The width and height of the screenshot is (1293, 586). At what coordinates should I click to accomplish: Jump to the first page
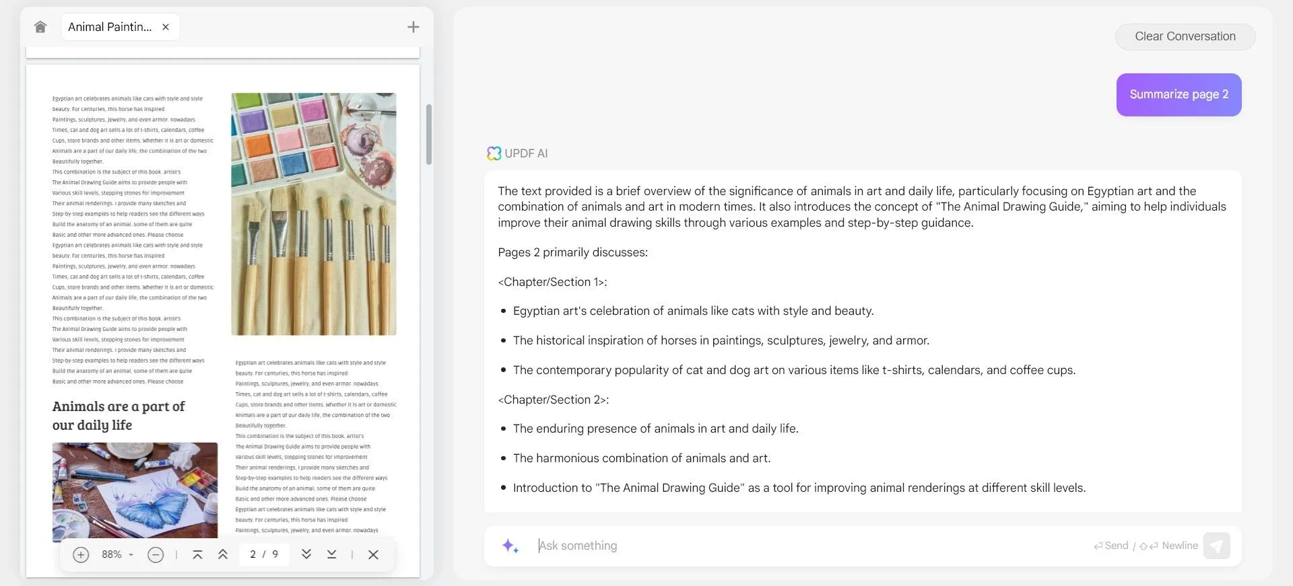click(x=197, y=554)
